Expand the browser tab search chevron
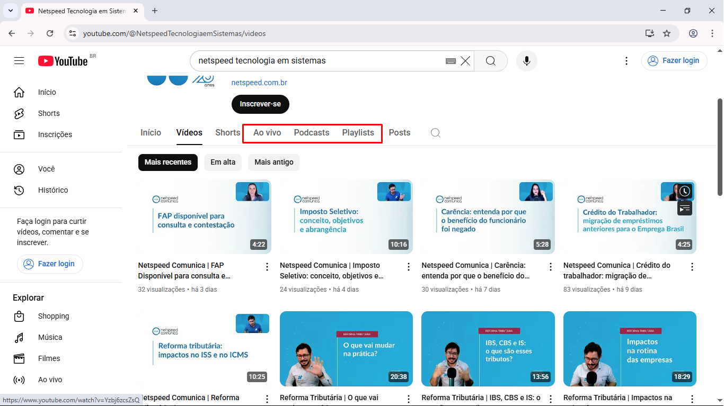The height and width of the screenshot is (406, 724). [x=10, y=11]
